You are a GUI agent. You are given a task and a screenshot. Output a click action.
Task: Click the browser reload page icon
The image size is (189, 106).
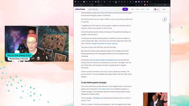(81, 5)
